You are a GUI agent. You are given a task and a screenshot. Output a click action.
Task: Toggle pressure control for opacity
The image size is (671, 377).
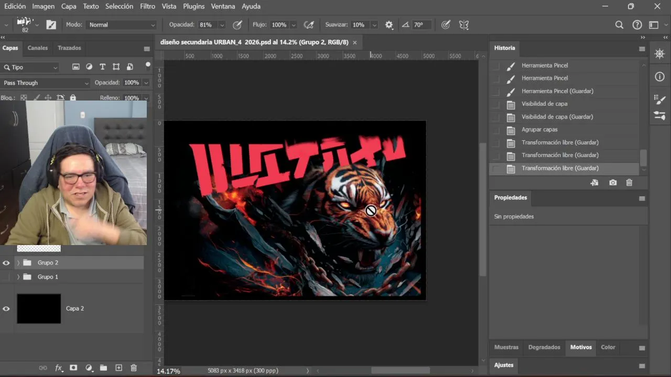(x=237, y=25)
